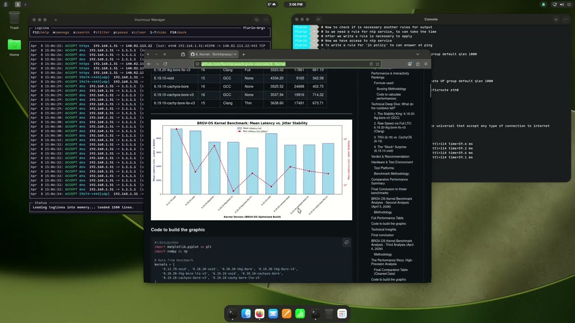Open the browser hamburger menu

pyautogui.click(x=426, y=64)
